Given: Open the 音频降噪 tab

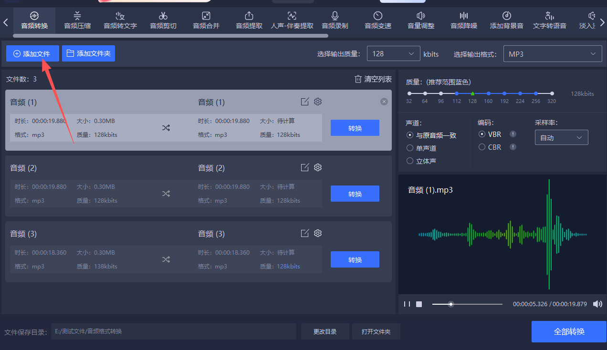Looking at the screenshot, I should (x=464, y=21).
